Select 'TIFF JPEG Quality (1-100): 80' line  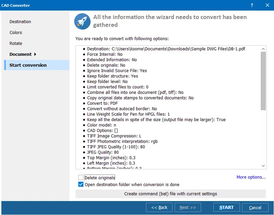click(x=116, y=147)
